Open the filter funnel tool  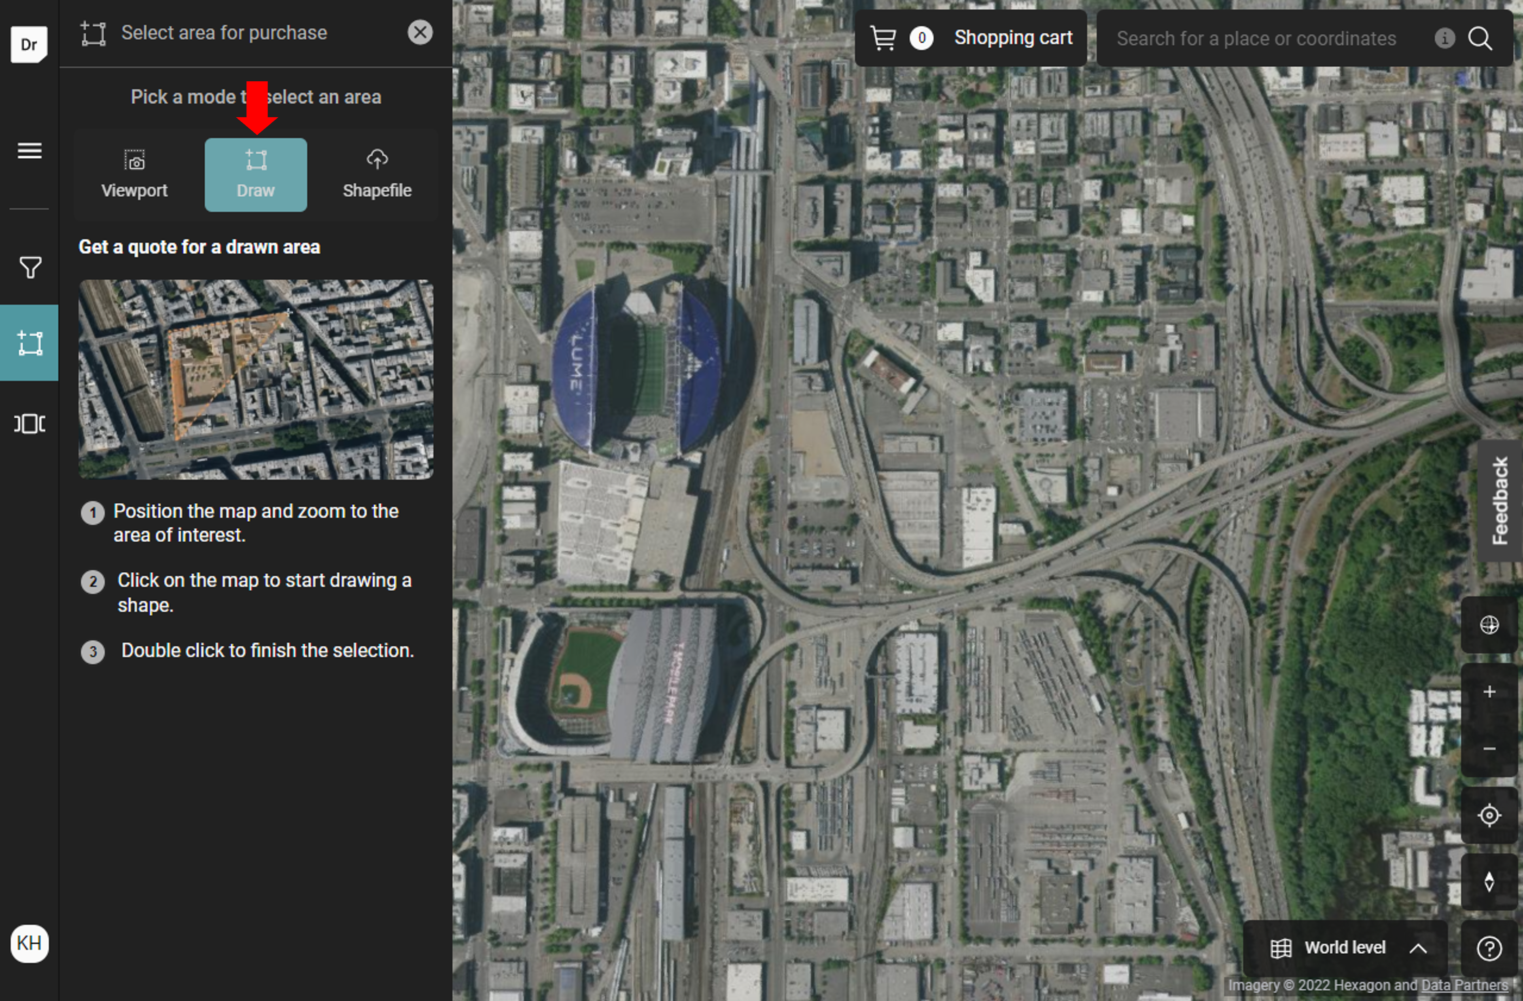[30, 267]
